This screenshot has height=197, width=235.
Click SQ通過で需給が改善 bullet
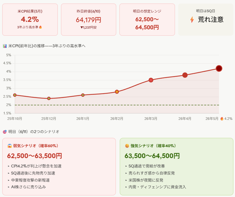pos(147,166)
